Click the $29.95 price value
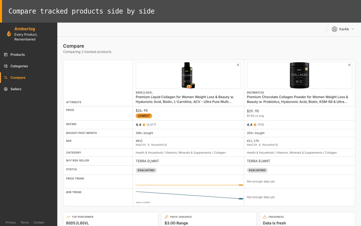The height and width of the screenshot is (226, 361). (253, 111)
